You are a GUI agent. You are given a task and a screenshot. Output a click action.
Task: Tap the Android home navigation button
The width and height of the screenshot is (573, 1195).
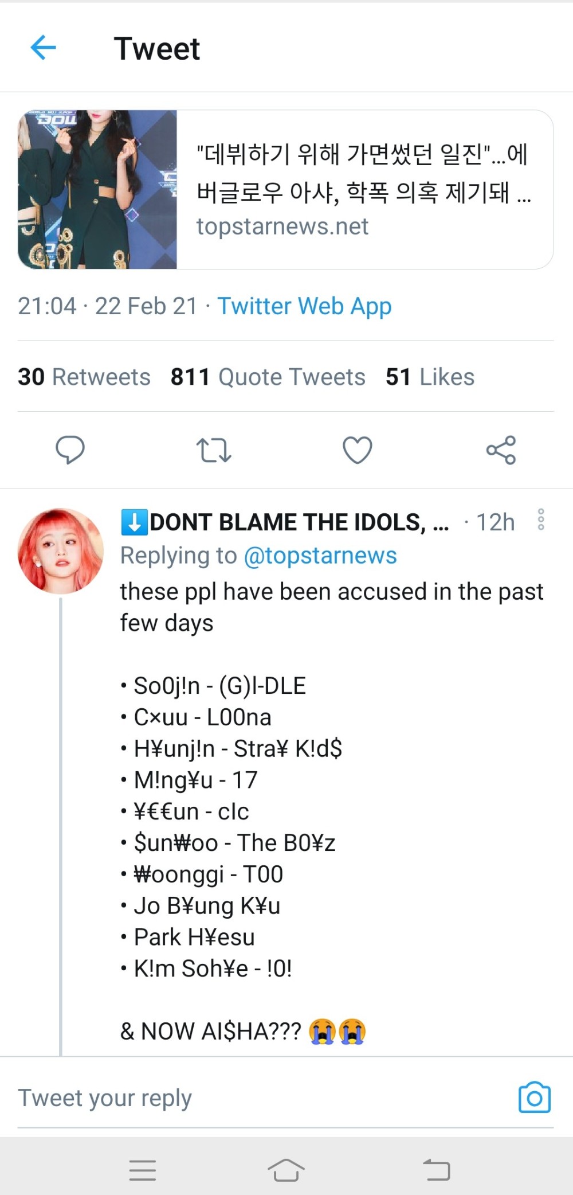point(286,1170)
